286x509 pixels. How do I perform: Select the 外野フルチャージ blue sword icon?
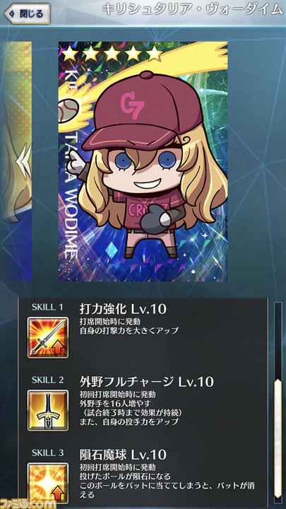48,410
